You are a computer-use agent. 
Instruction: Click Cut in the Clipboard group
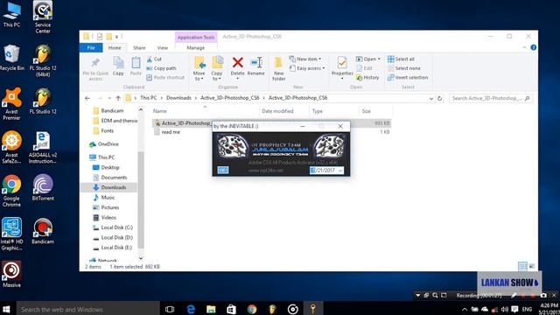(154, 59)
